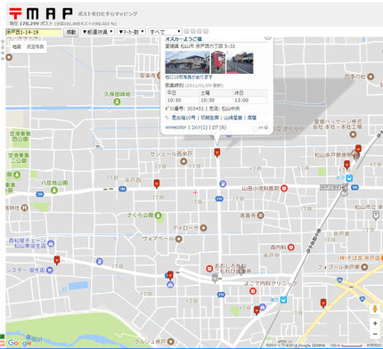
Task: Toggle the last checkbox in the top filter row
Action: 206,31
